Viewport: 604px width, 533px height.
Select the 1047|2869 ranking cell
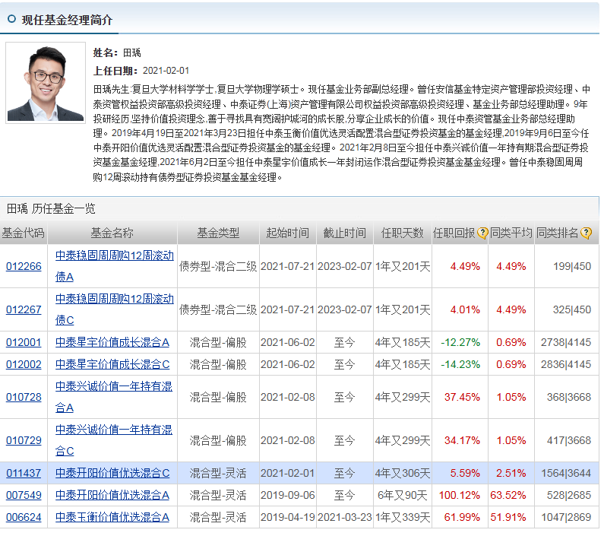point(566,517)
